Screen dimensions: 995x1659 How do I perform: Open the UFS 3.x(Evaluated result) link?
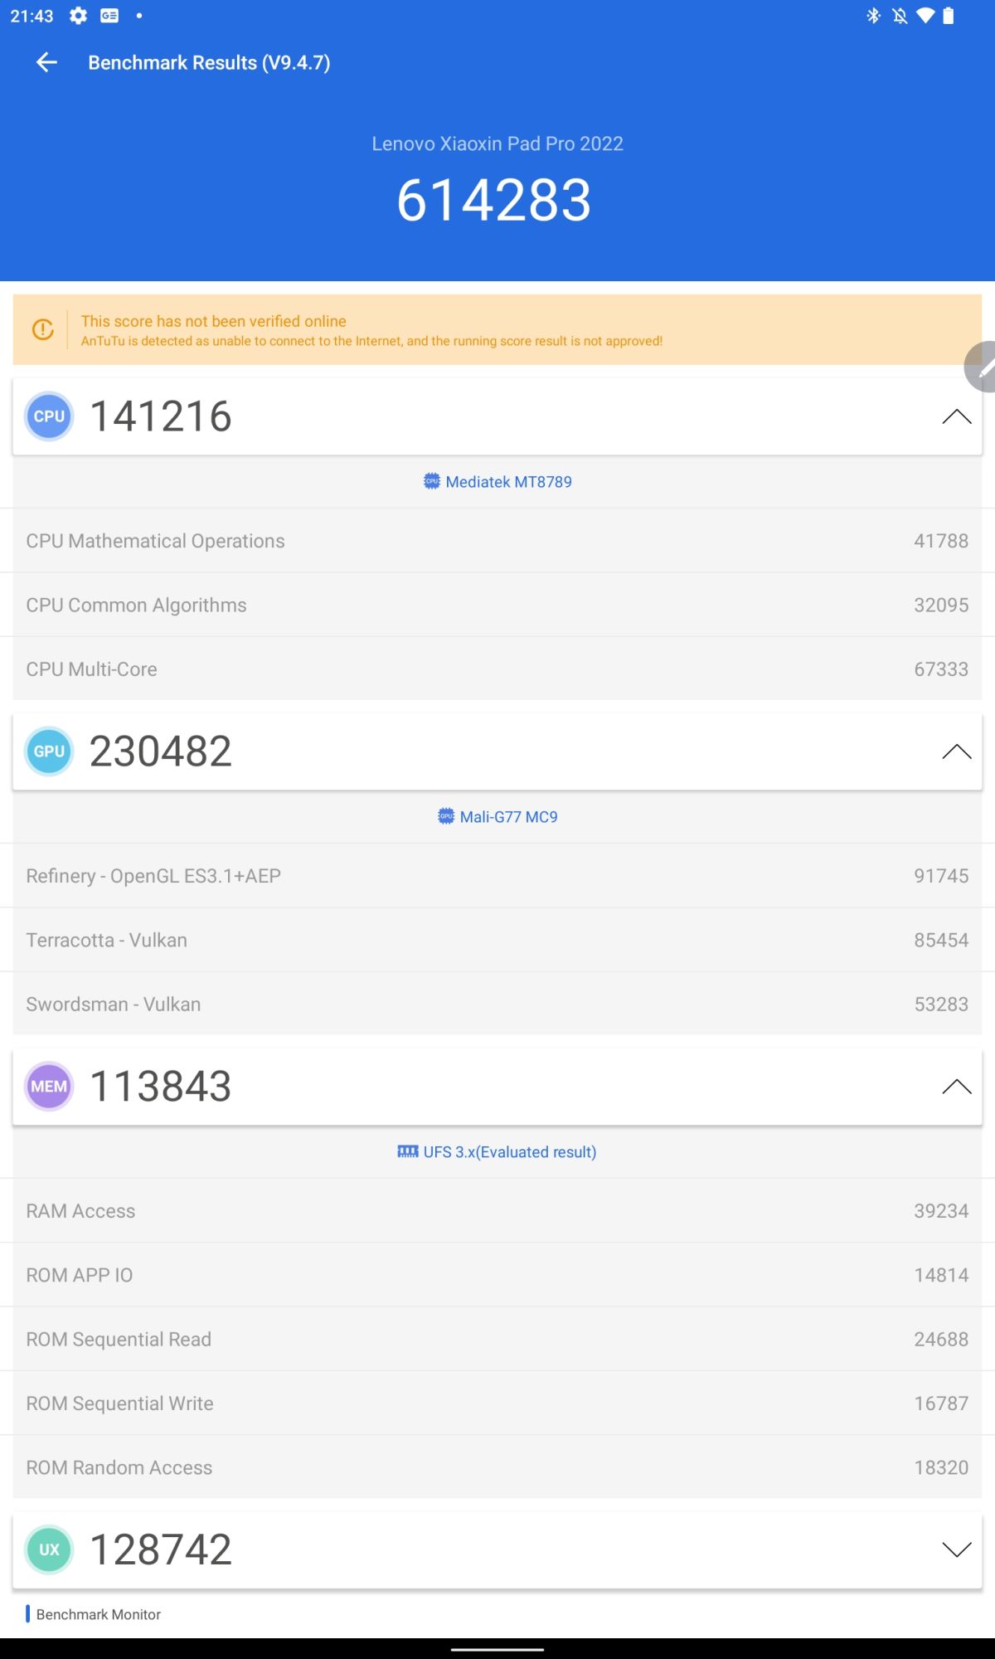click(510, 1152)
